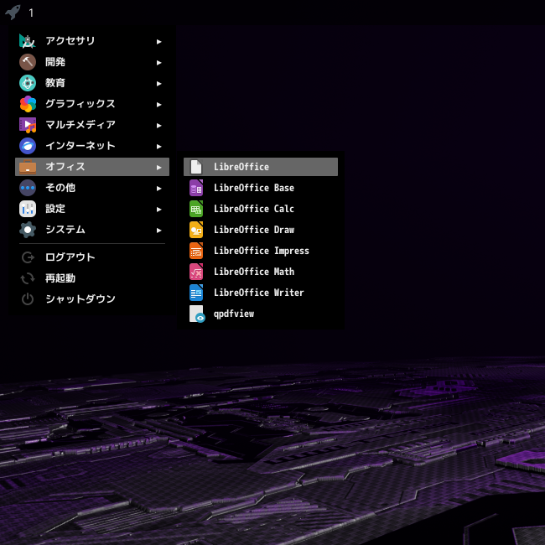Click the 開発 hammer icon
This screenshot has height=545, width=545.
(28, 62)
